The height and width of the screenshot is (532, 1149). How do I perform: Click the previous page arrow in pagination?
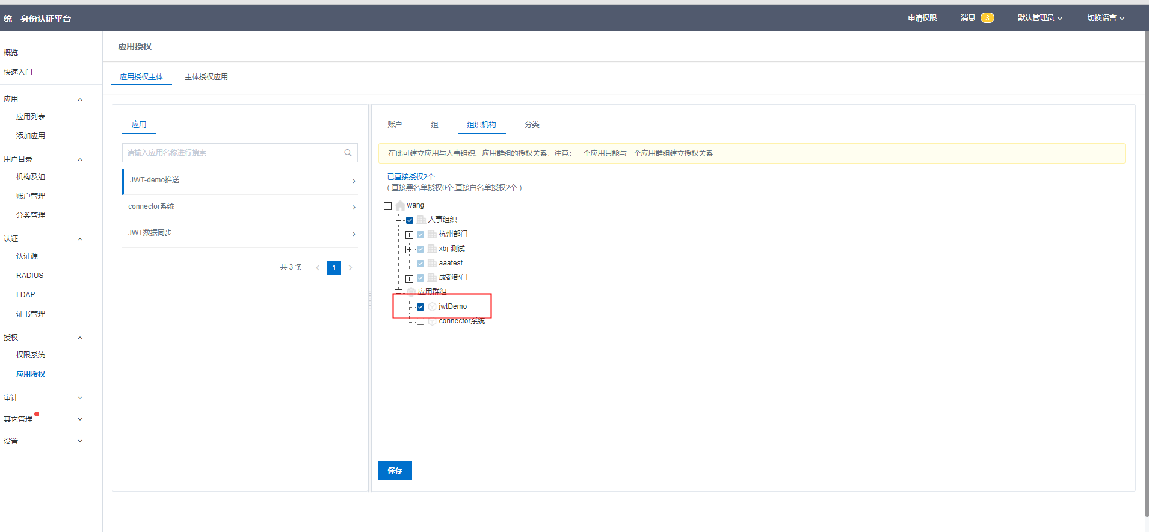click(318, 268)
